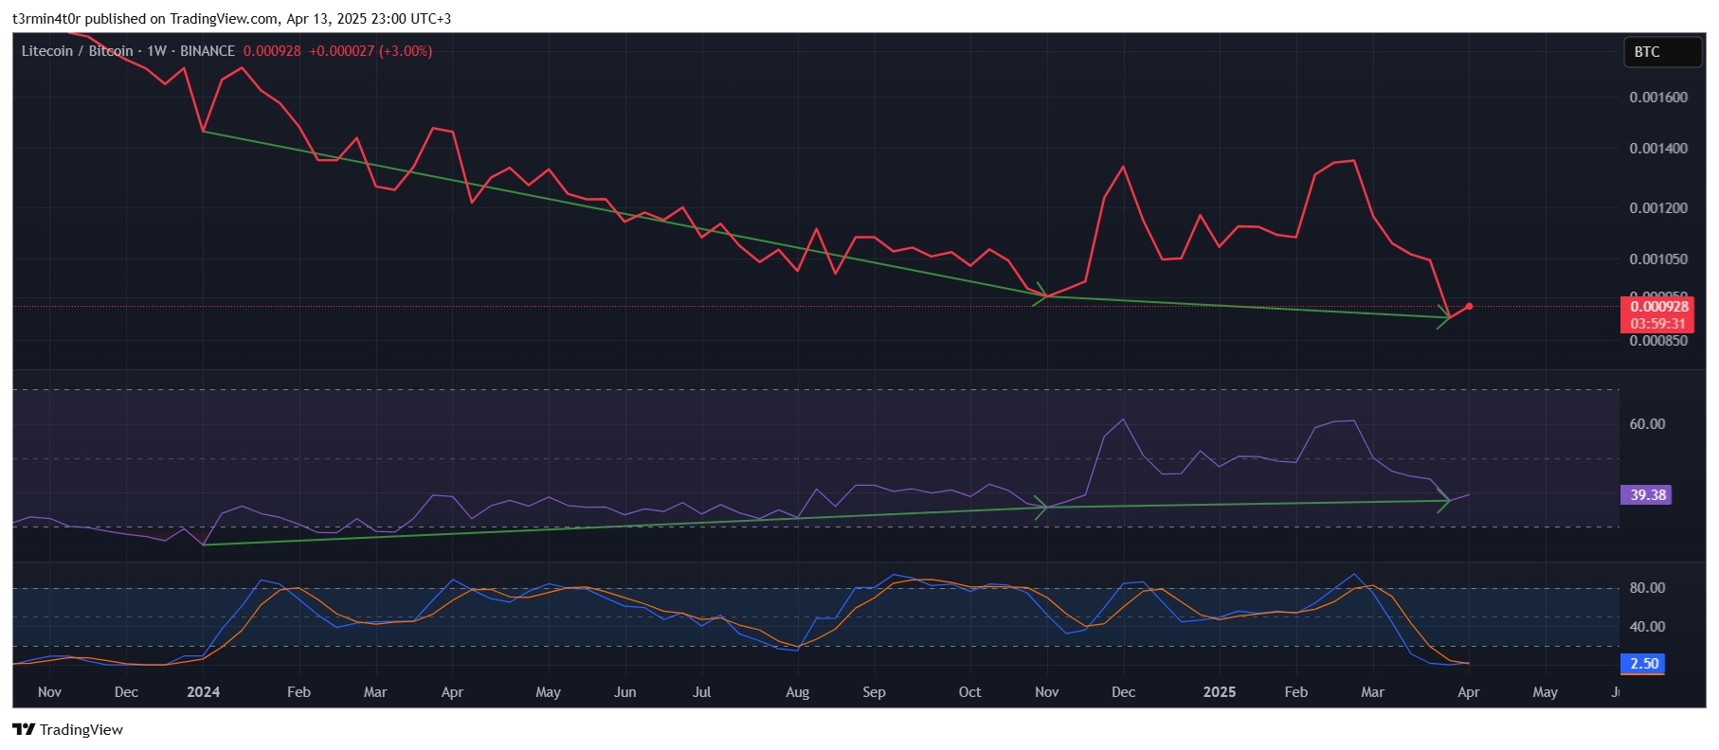
Task: Click the 80.00 stochastic axis label
Action: (1647, 588)
